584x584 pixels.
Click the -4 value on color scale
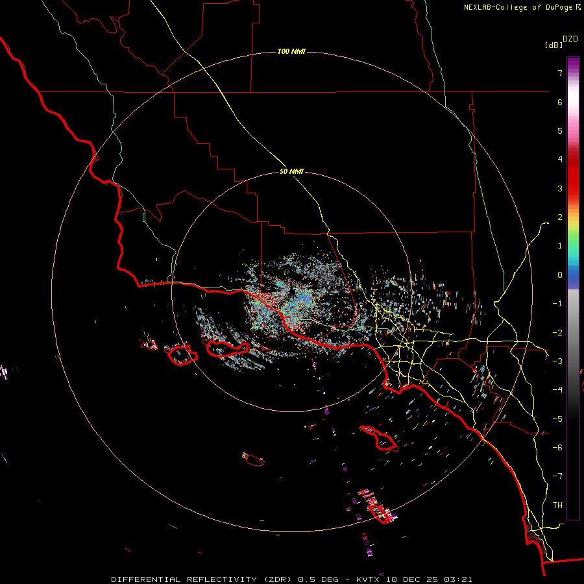[557, 390]
